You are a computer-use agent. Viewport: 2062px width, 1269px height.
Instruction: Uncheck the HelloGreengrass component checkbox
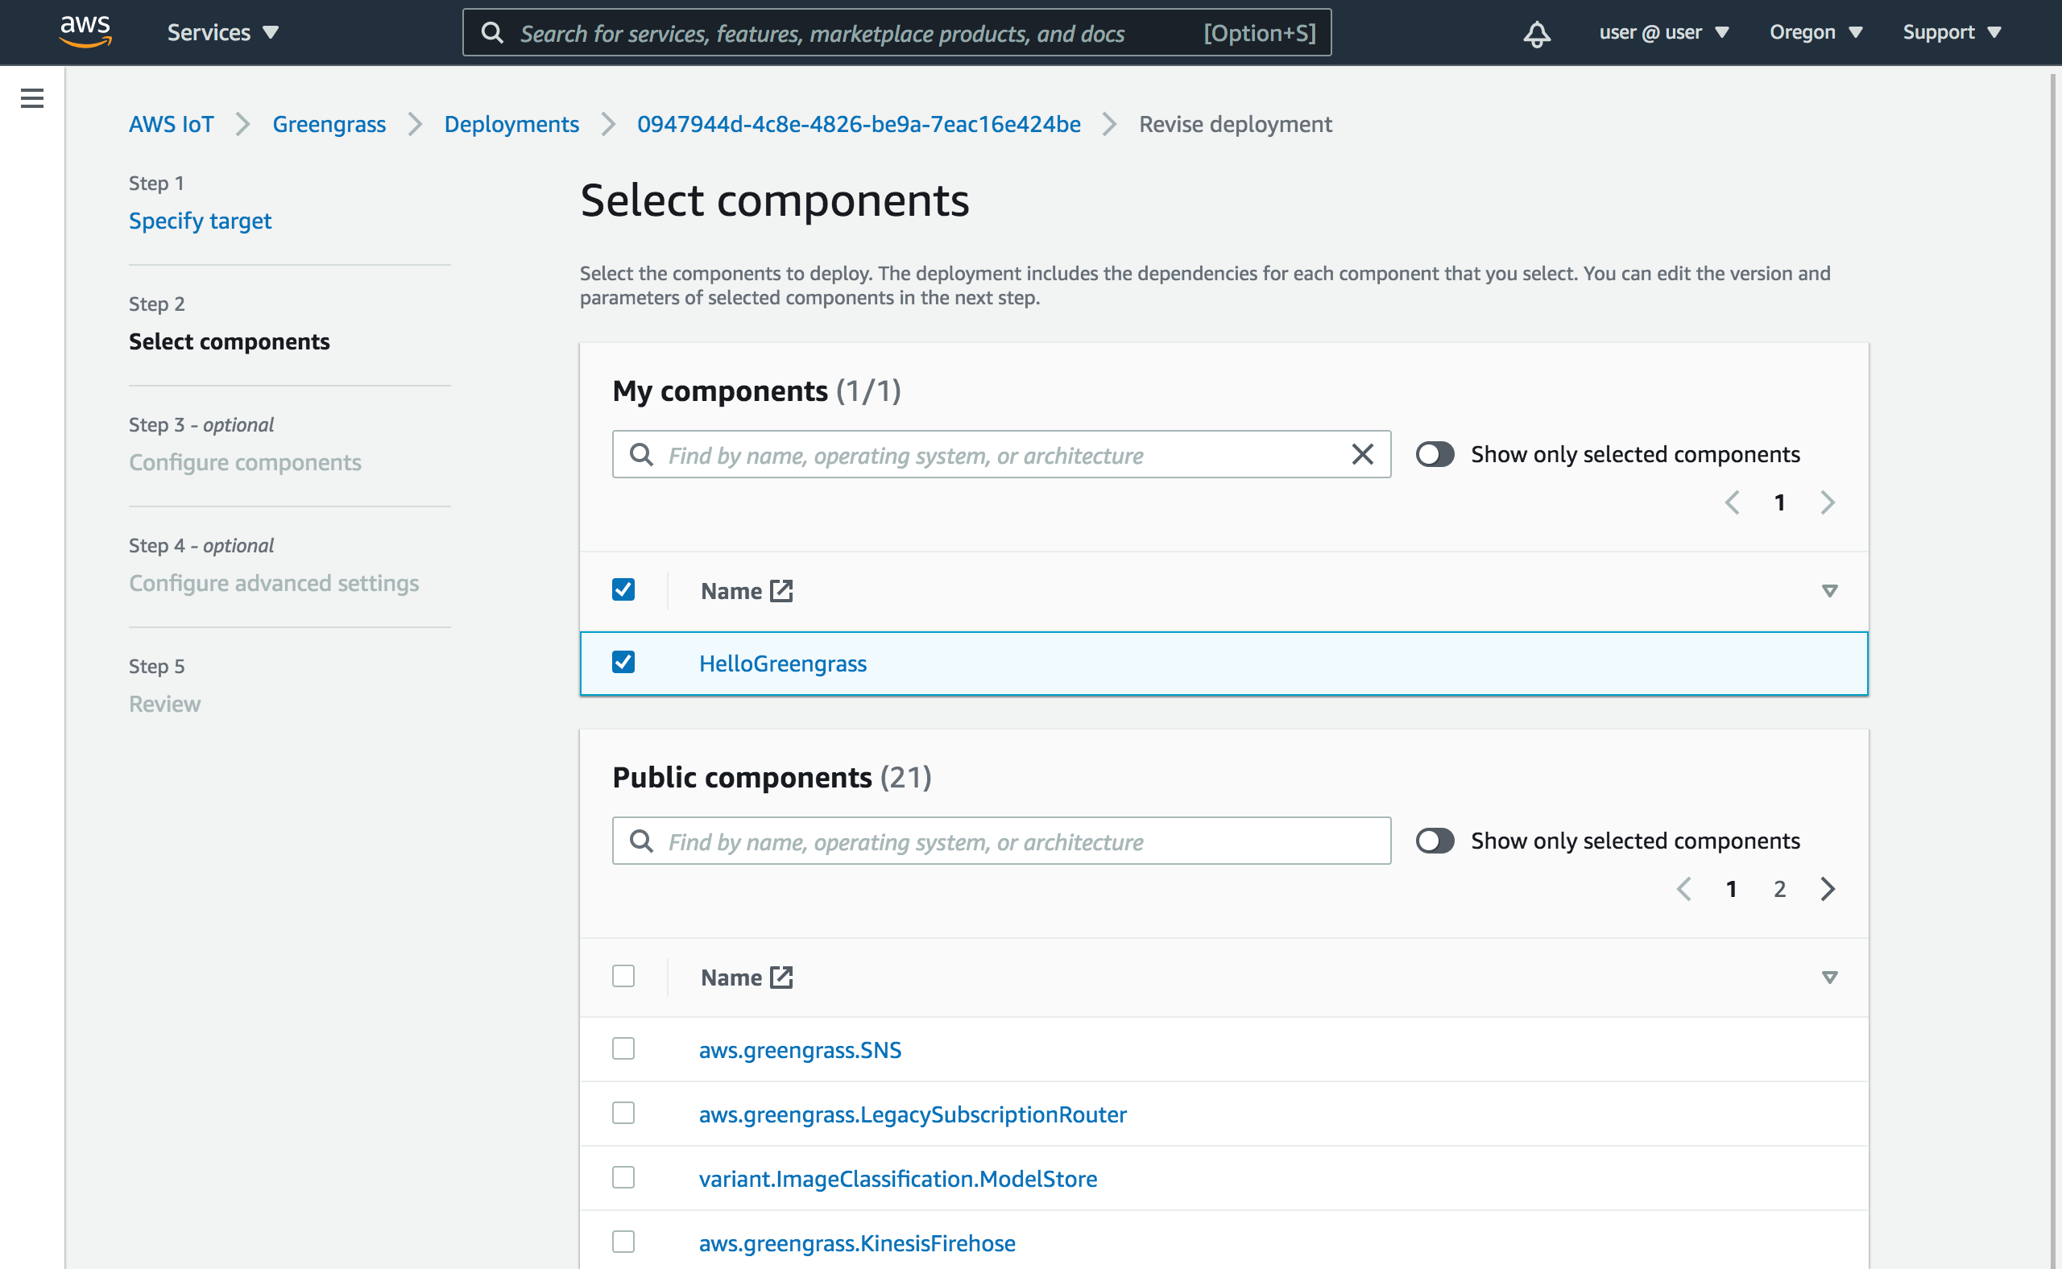pyautogui.click(x=623, y=662)
